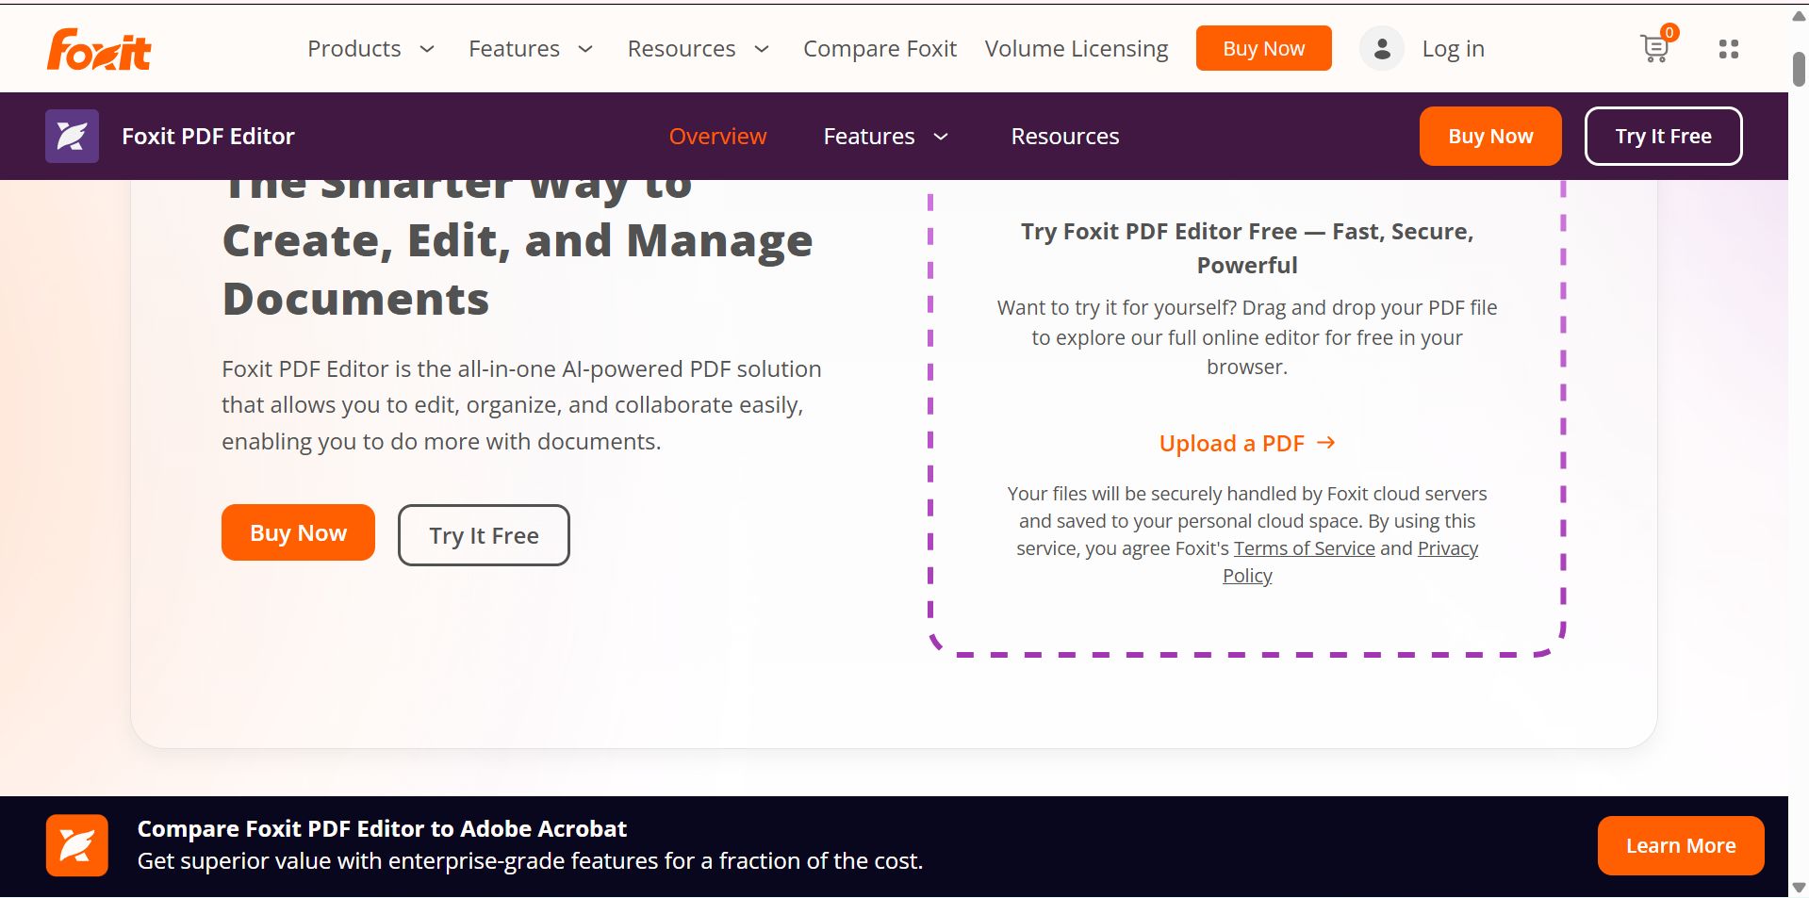Open Features in the purple product bar

click(869, 137)
